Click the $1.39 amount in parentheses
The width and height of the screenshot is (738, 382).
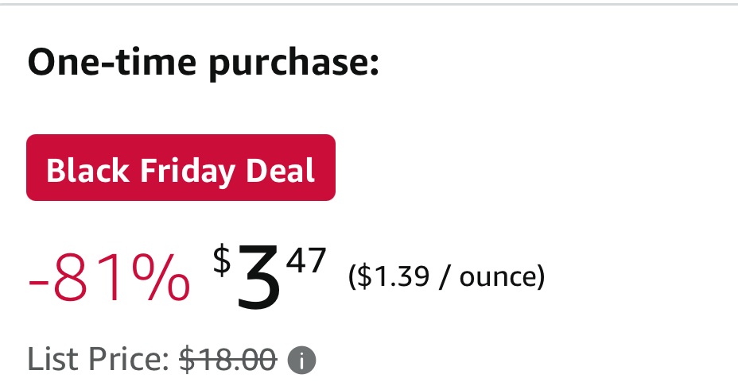click(392, 276)
